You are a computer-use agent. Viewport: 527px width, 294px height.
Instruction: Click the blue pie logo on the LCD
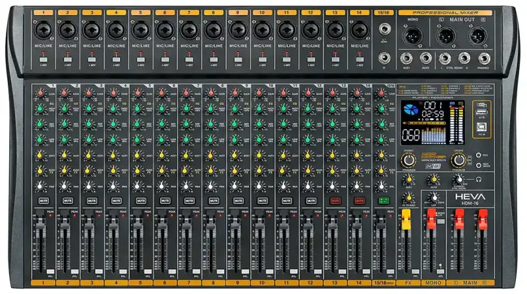tap(410, 109)
